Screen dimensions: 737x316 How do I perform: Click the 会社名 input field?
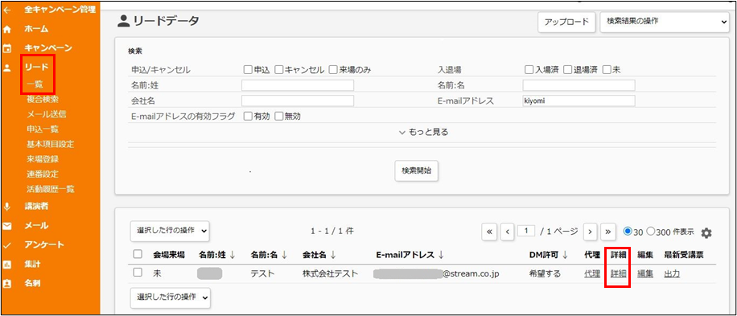298,101
